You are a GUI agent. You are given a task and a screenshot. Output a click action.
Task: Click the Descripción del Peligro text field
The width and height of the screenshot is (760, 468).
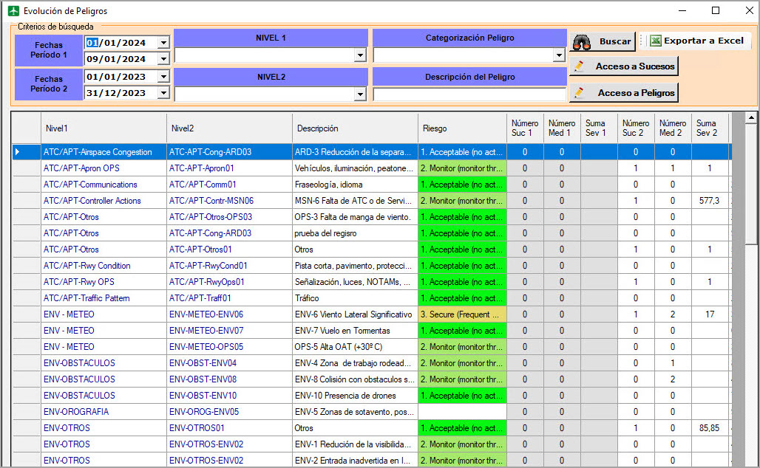[x=469, y=94]
